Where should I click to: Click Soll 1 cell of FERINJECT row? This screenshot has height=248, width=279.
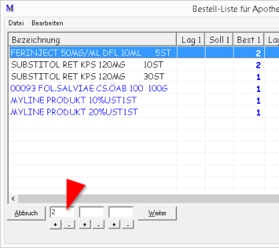(x=219, y=53)
